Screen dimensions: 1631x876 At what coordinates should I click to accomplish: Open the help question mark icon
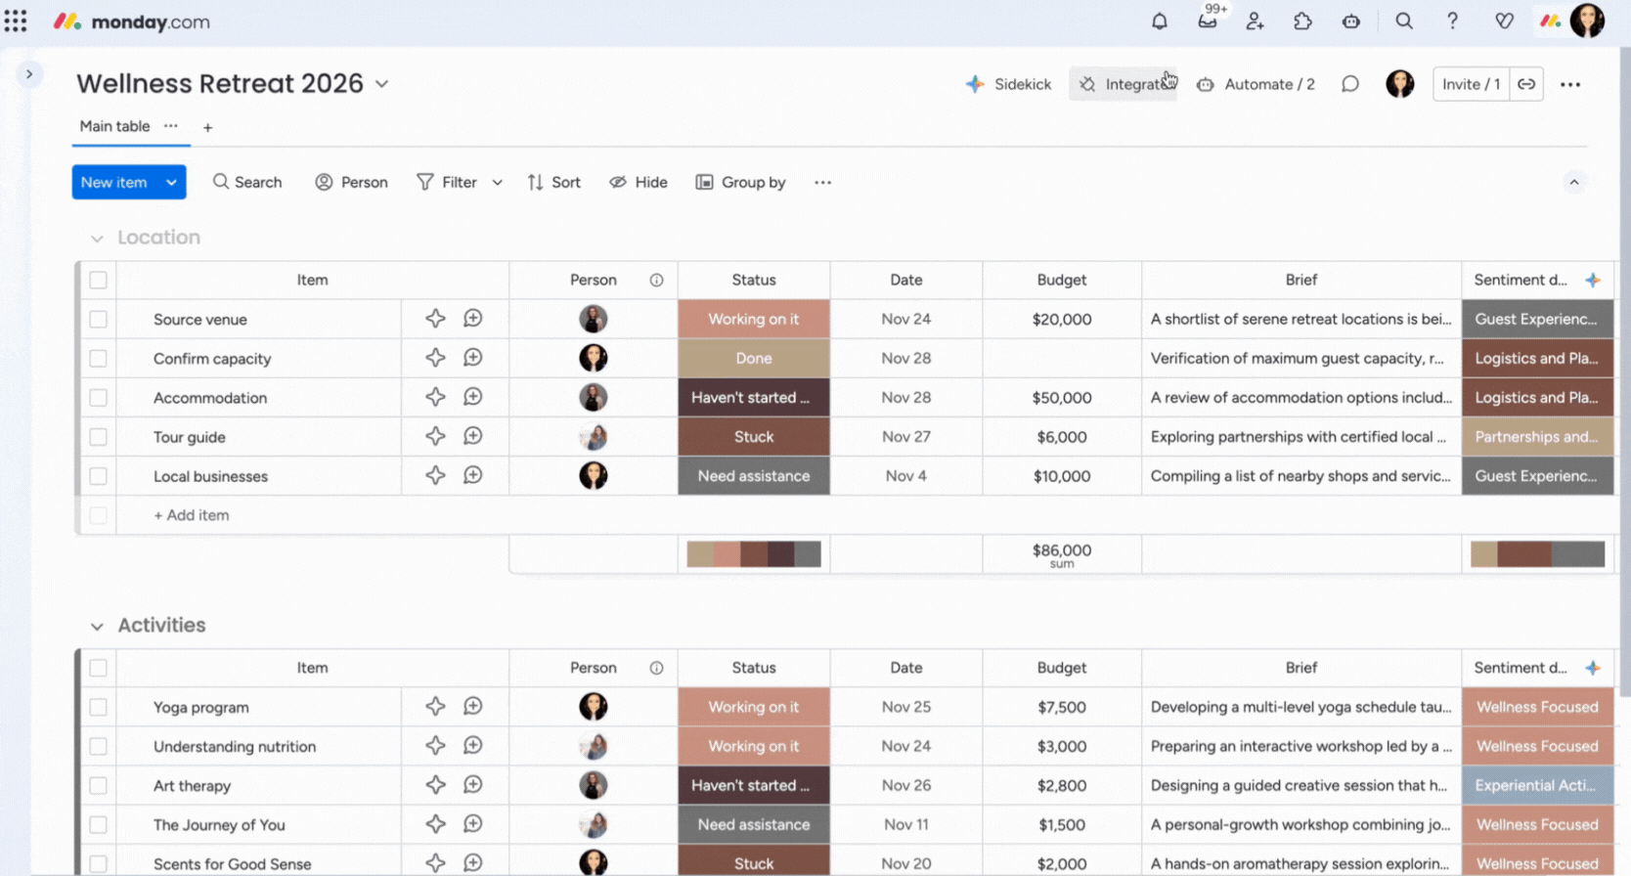(1452, 22)
